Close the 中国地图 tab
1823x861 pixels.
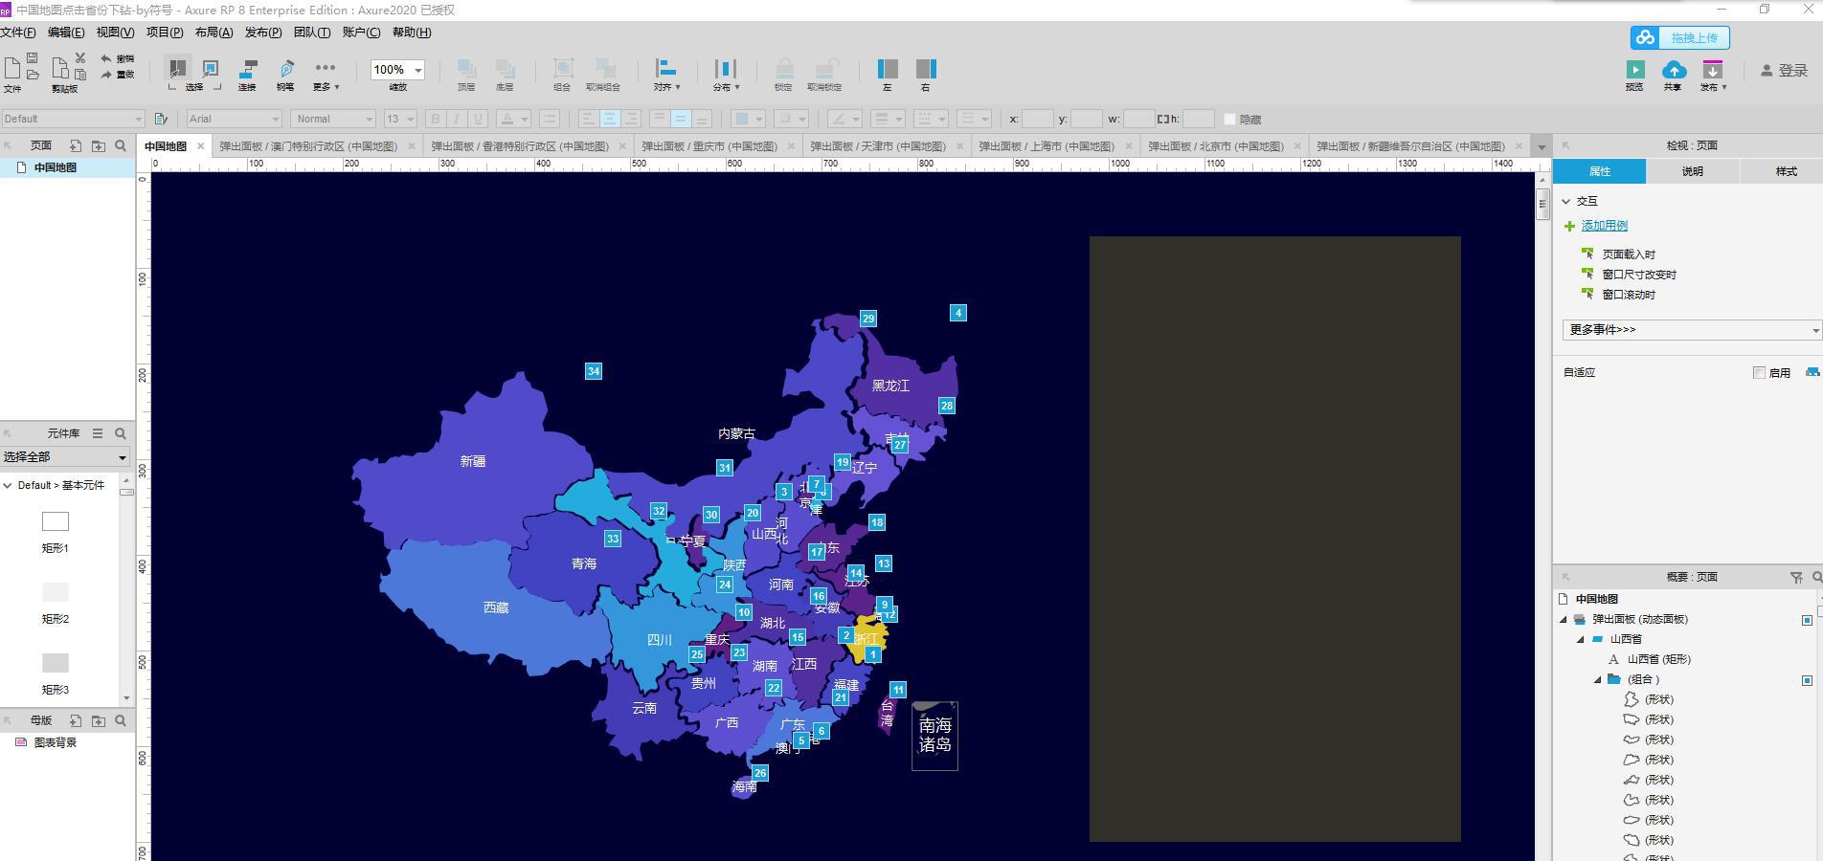click(x=200, y=146)
